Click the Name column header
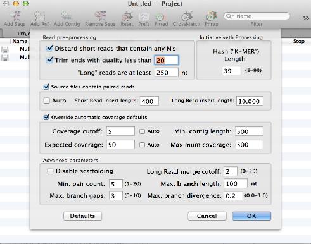 20,41
